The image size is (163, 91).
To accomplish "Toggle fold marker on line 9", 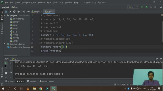I will (x=40, y=39).
